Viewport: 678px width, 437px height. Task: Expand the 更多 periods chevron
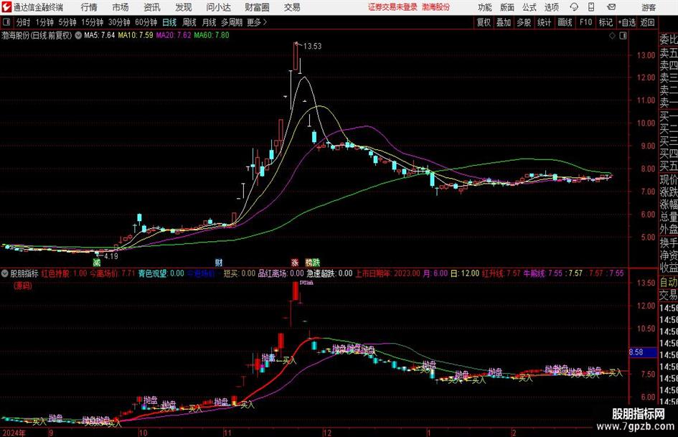pos(265,22)
